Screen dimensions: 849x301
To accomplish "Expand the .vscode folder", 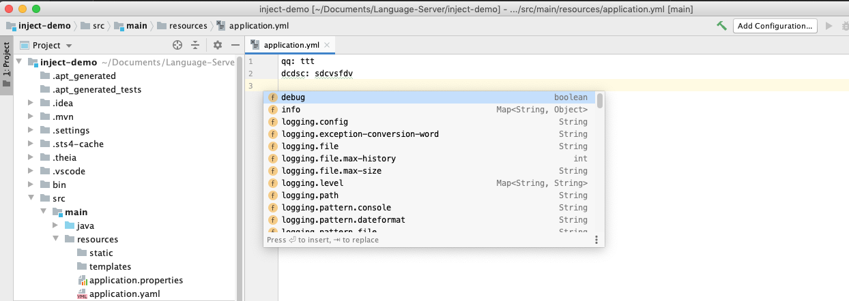I will point(30,171).
